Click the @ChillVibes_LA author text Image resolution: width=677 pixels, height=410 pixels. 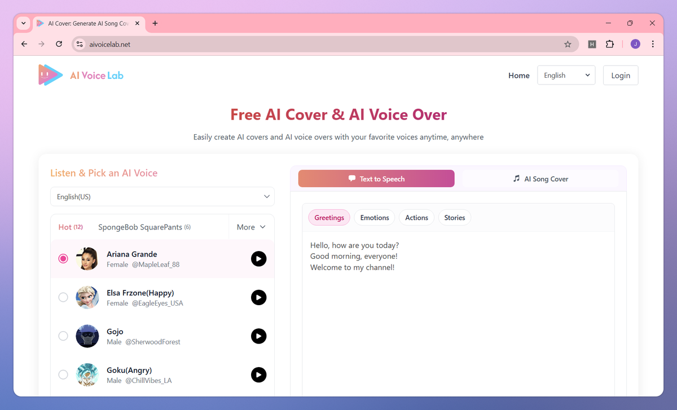148,381
